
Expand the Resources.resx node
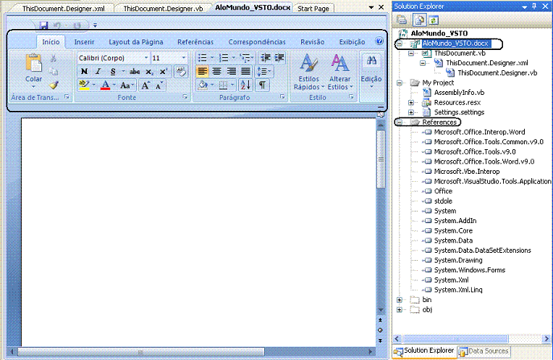(x=411, y=103)
